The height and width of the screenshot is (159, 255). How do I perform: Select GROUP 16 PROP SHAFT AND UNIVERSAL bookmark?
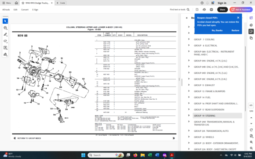tap(216, 104)
